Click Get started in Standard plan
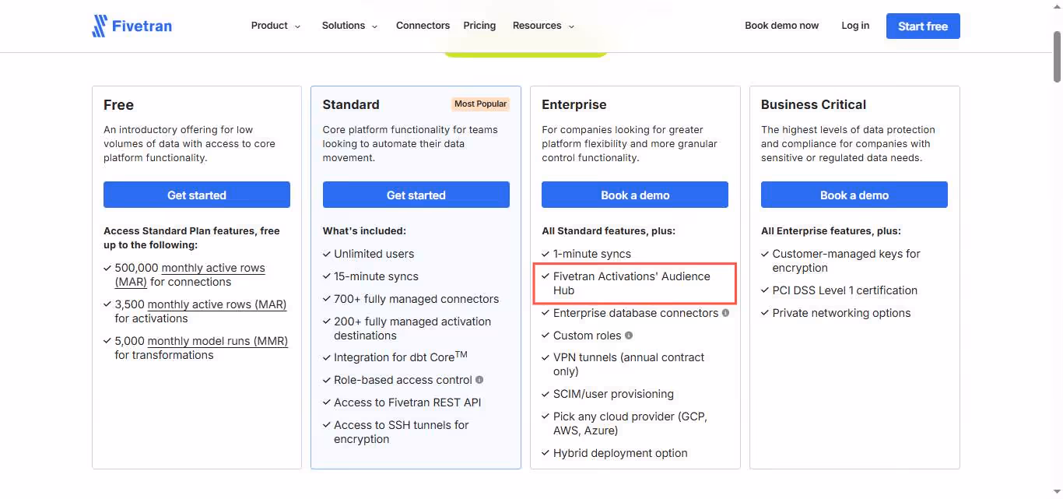This screenshot has height=499, width=1063. 416,195
